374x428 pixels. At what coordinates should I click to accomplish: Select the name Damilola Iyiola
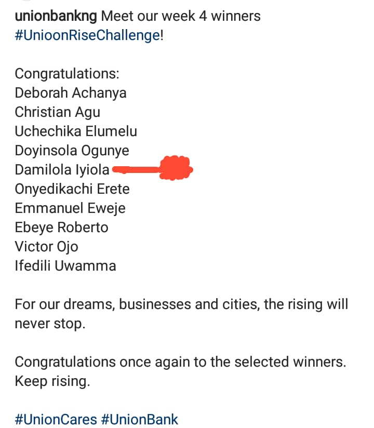point(62,170)
